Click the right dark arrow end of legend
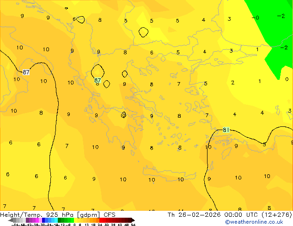The width and height of the screenshot is (293, 226). [133, 220]
